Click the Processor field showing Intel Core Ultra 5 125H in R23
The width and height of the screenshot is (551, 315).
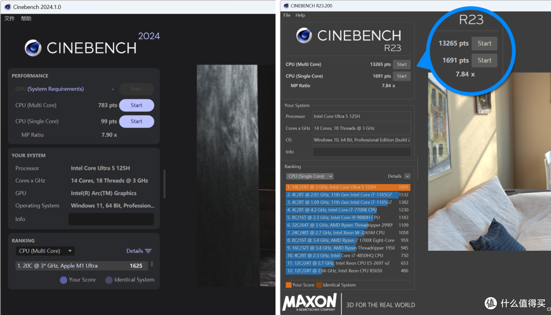click(361, 116)
